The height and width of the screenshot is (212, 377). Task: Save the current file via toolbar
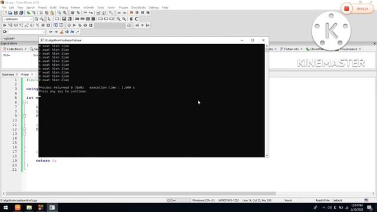click(x=16, y=13)
